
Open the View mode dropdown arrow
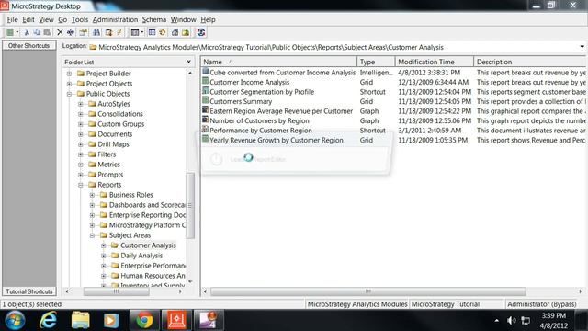point(142,32)
